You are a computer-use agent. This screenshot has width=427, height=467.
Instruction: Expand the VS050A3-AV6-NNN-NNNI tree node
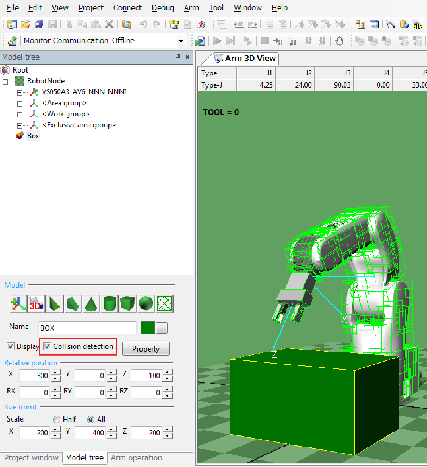[20, 92]
